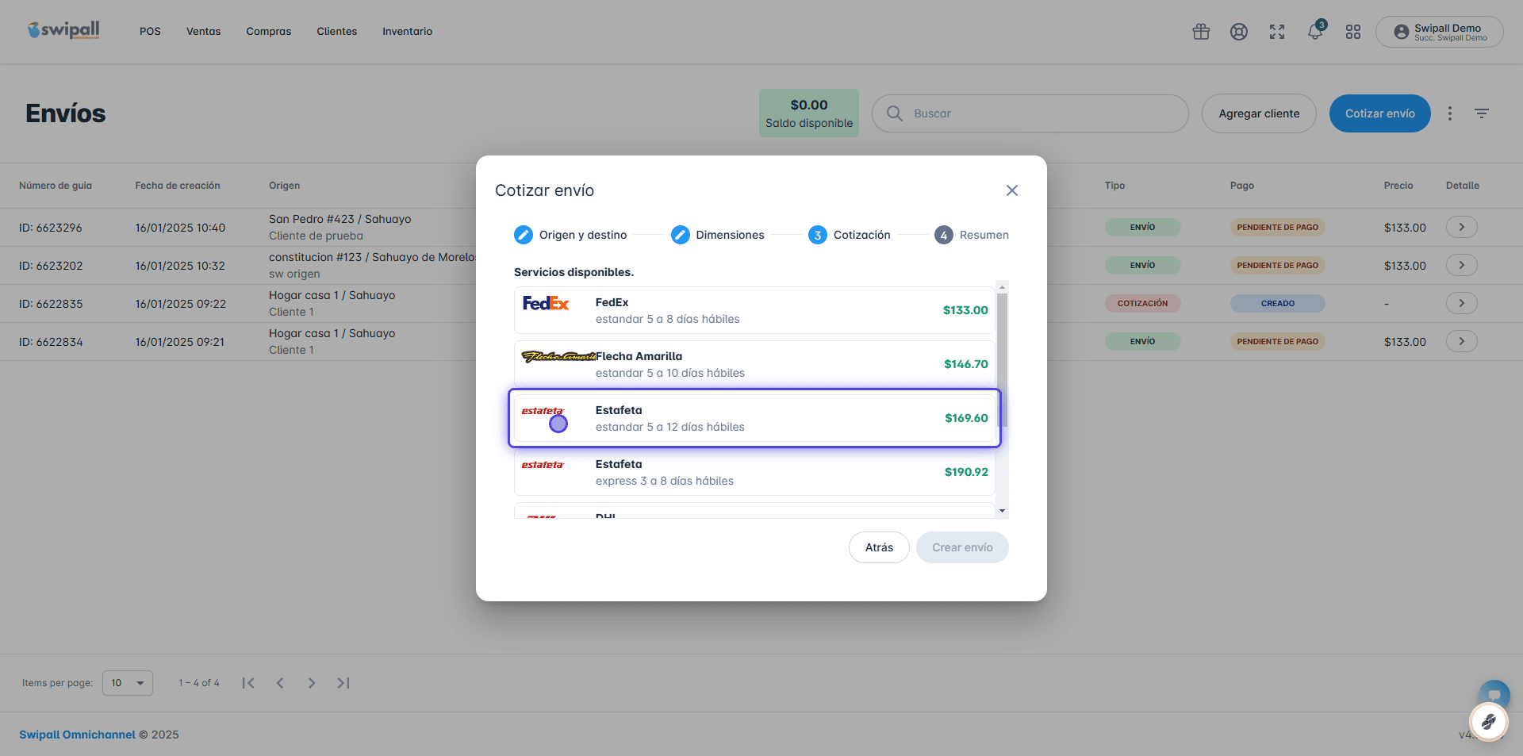The width and height of the screenshot is (1523, 756).
Task: Choose Flecha Amarilla service at $146.70
Action: (754, 364)
